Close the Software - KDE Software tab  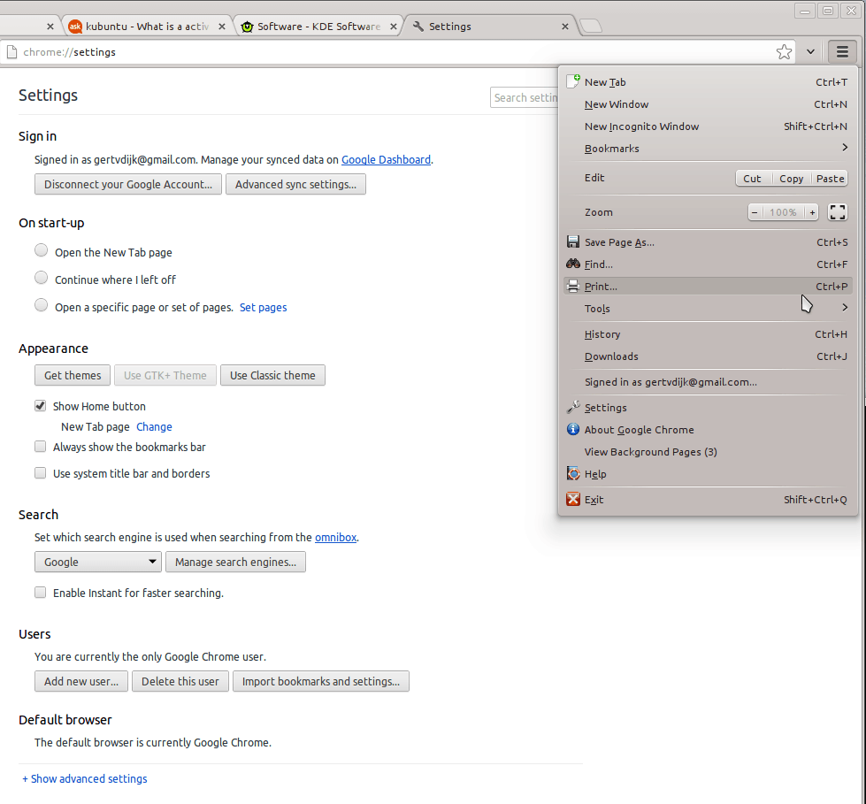point(394,26)
